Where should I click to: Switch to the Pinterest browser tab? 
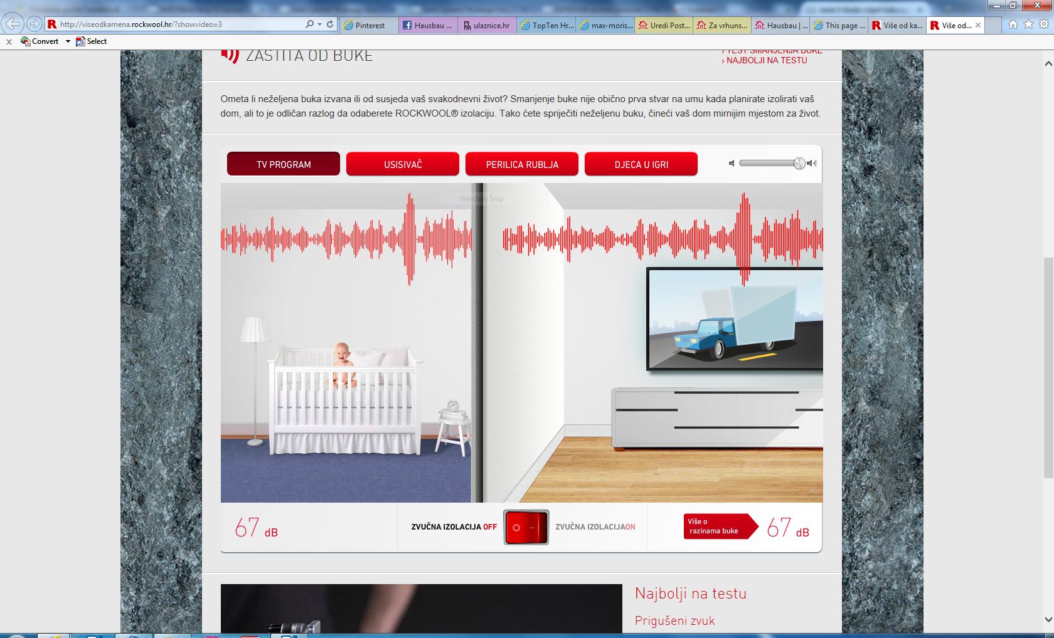370,26
